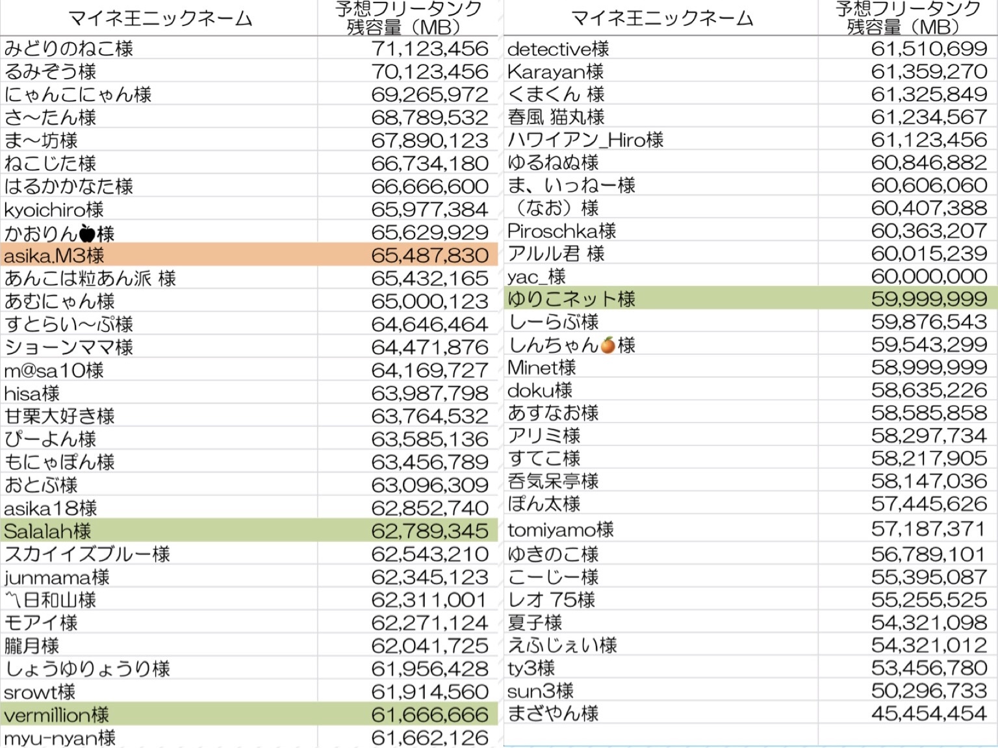This screenshot has width=998, height=748.
Task: Select the junmama様 nickname cell
Action: (x=57, y=577)
